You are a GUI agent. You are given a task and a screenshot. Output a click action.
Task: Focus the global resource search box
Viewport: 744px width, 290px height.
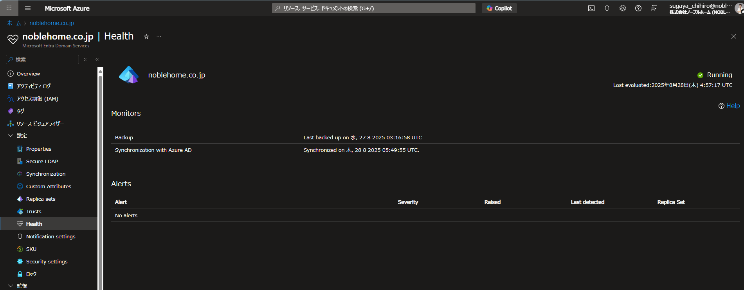(x=374, y=8)
